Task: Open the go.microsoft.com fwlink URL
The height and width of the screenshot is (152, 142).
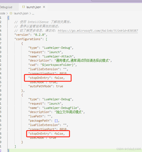Action: coord(98,31)
